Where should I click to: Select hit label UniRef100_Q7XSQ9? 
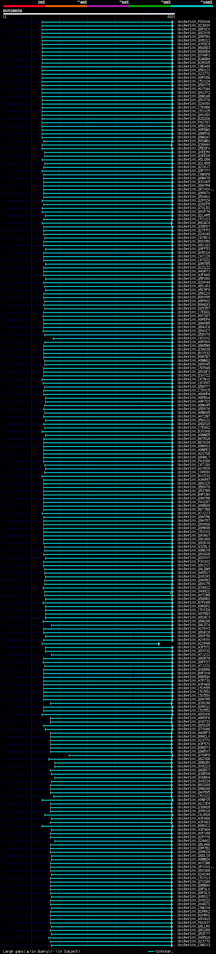click(x=193, y=882)
